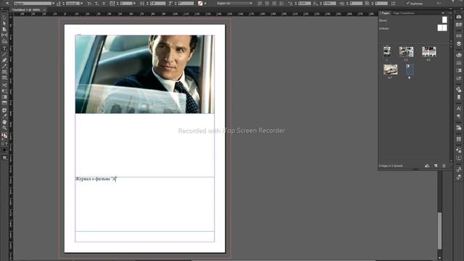
Task: Select the Rectangle tool
Action: pos(4,78)
